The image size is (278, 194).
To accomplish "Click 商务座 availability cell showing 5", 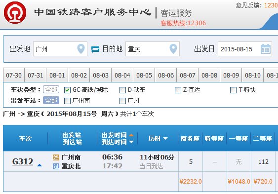I will click(191, 161).
